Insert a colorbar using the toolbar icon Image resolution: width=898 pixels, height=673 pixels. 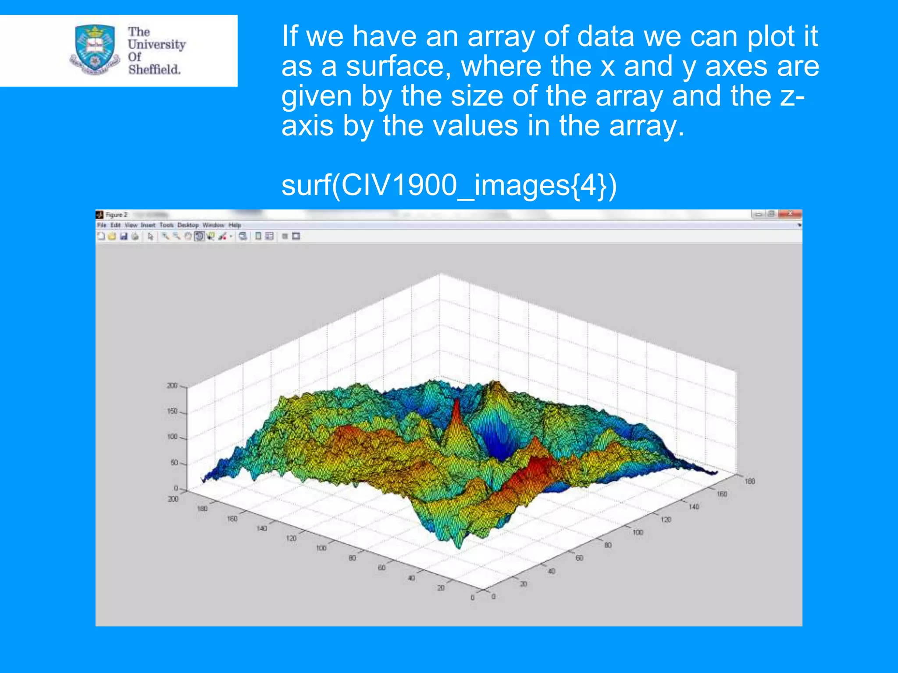click(x=258, y=236)
